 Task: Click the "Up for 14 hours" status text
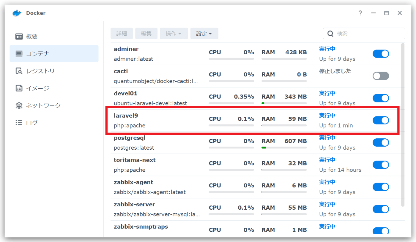[340, 170]
